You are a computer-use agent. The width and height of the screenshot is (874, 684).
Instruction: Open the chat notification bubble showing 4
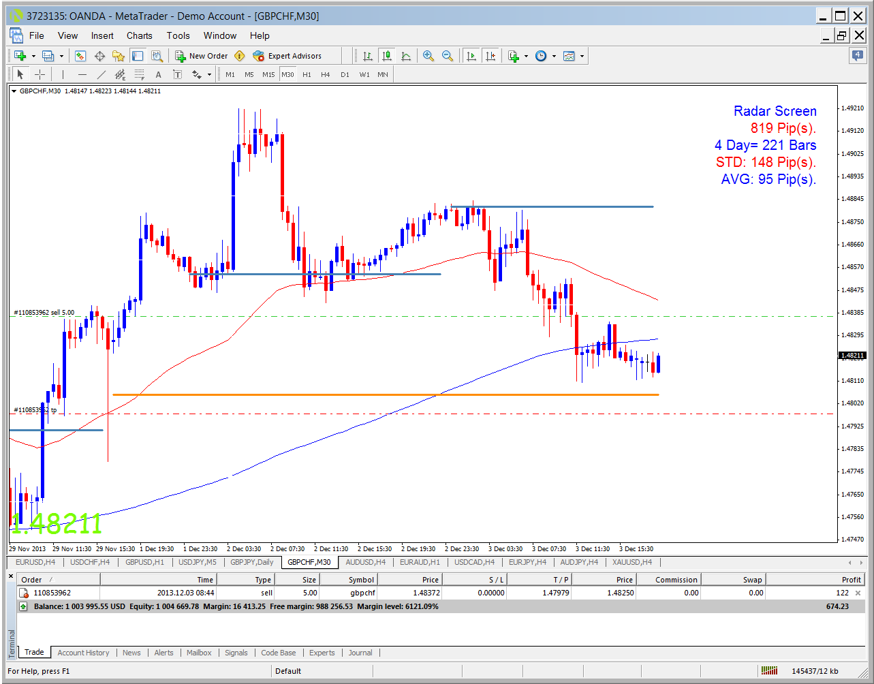857,56
